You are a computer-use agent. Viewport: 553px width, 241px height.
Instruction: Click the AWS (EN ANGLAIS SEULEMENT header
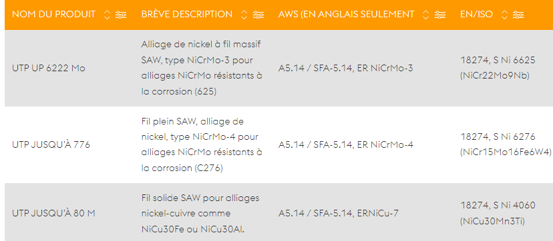click(346, 15)
